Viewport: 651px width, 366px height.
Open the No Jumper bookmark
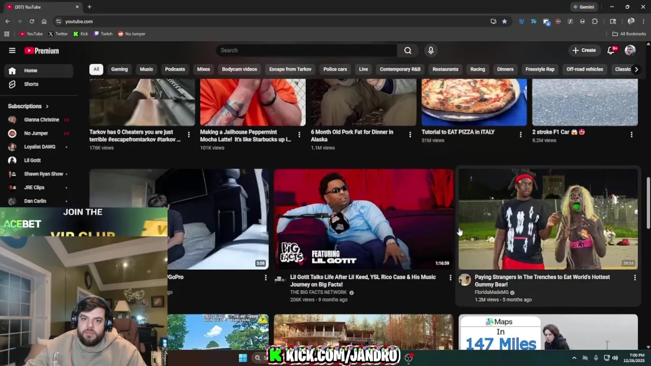pos(132,34)
